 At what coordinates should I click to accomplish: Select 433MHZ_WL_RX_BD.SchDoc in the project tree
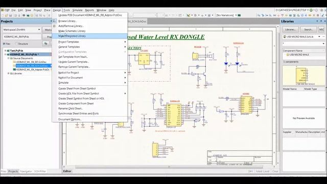pyautogui.click(x=31, y=62)
